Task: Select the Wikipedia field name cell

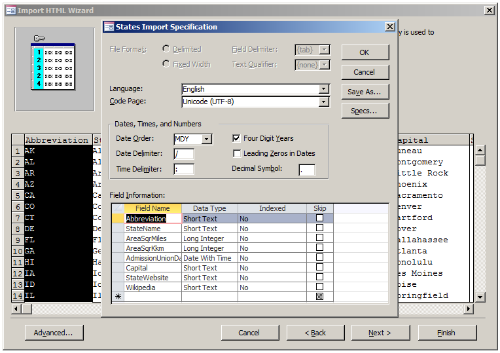Action: click(152, 288)
